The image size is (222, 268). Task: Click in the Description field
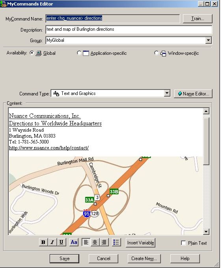point(129,30)
